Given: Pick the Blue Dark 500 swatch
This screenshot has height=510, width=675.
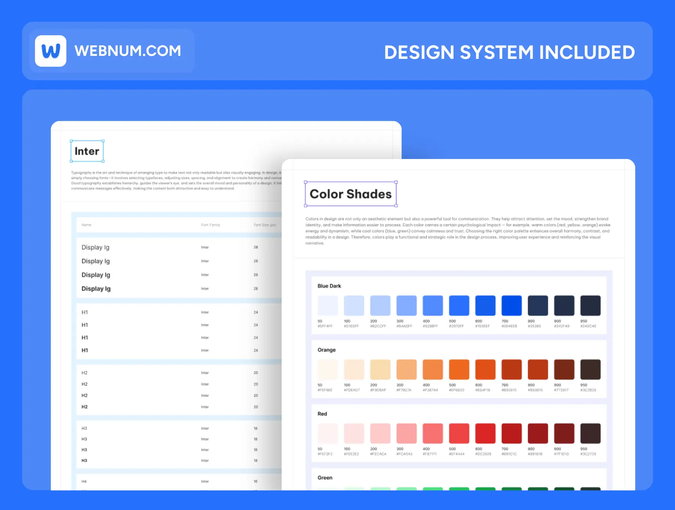Looking at the screenshot, I should [459, 306].
